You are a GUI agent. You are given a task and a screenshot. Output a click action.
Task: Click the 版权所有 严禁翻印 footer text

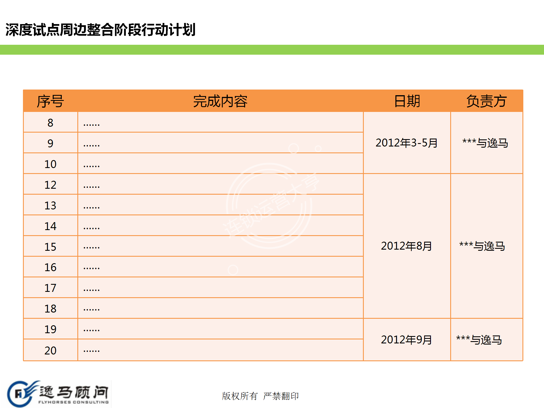click(260, 396)
